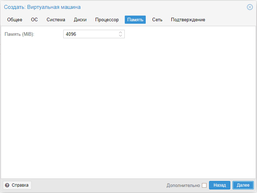
Task: Enable the Дополнительно checkbox
Action: [204, 185]
